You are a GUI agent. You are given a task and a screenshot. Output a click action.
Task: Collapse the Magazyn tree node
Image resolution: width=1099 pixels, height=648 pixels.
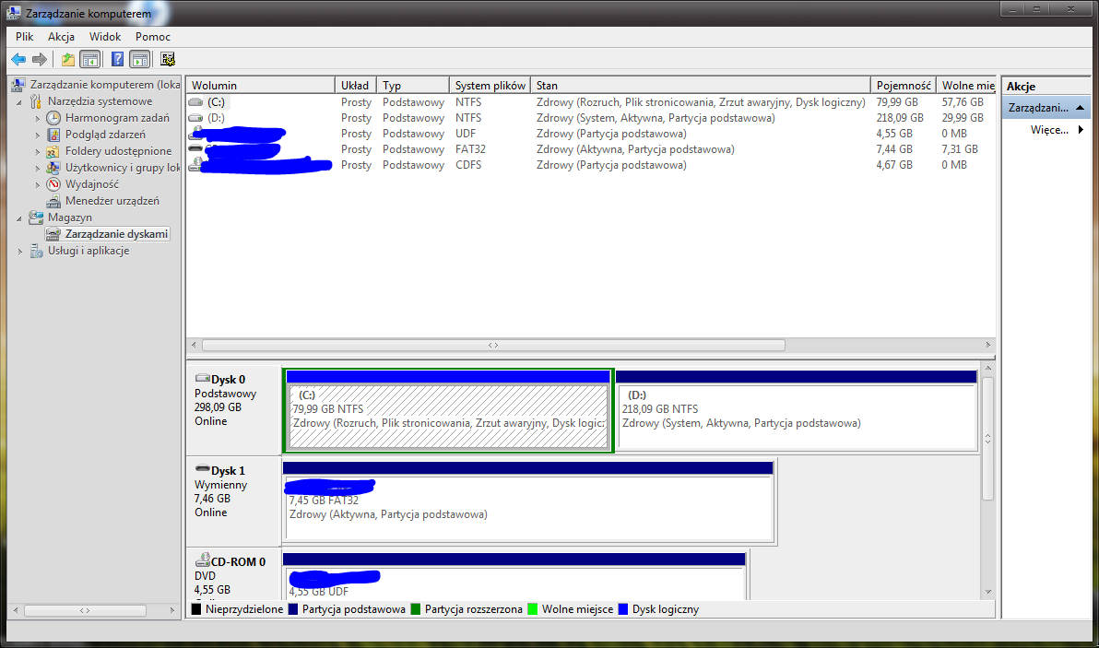point(19,218)
